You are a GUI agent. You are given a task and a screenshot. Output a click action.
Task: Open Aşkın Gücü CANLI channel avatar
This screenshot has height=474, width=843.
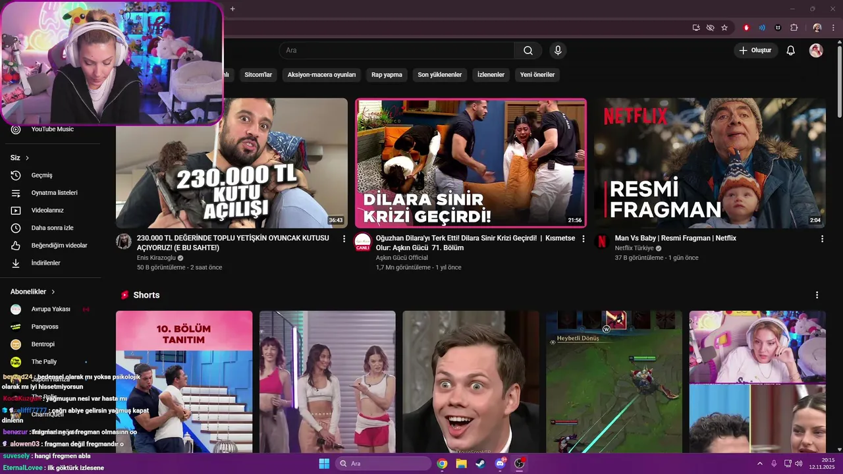pos(363,242)
